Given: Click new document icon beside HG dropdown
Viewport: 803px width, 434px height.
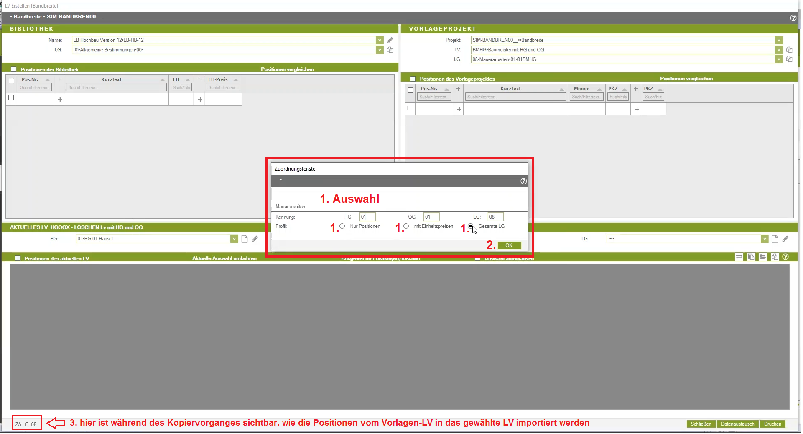Looking at the screenshot, I should [x=245, y=239].
